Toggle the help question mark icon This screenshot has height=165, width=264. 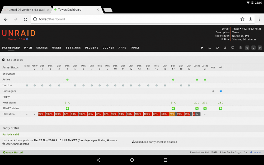225,48
